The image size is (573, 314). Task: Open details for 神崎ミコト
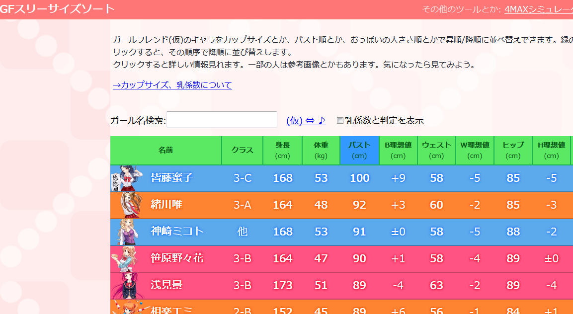coord(177,232)
